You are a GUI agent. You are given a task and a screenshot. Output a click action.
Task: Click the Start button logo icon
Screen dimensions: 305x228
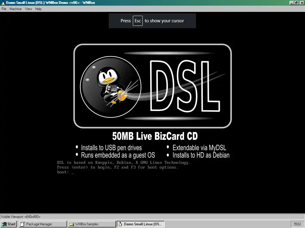click(4, 224)
